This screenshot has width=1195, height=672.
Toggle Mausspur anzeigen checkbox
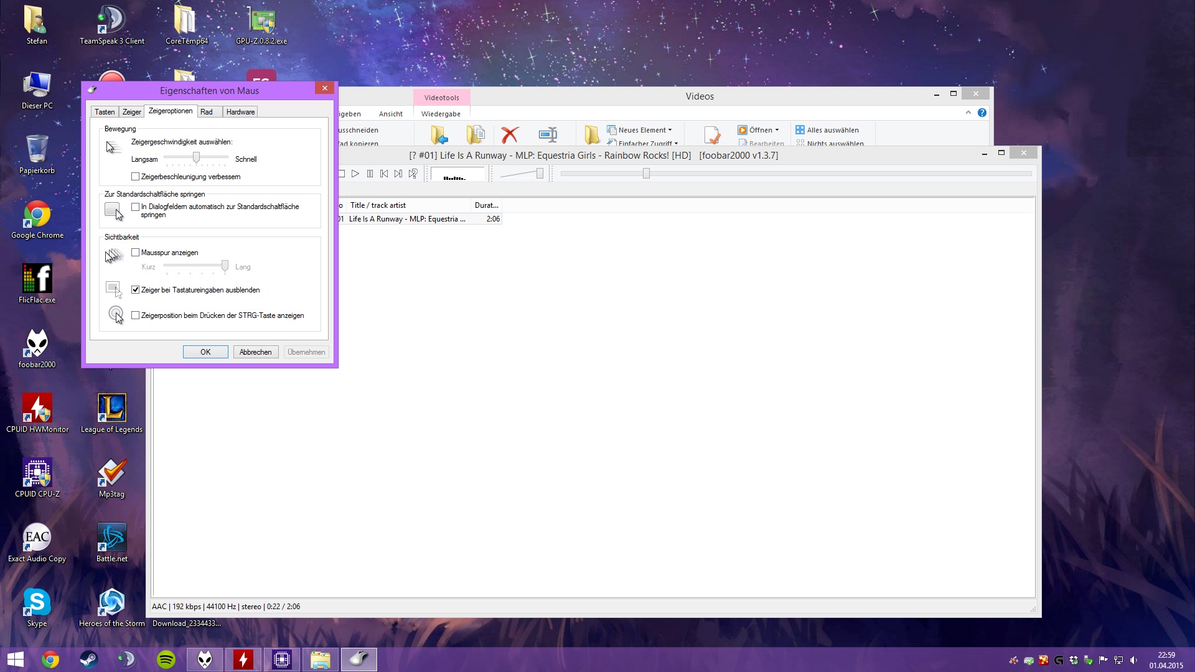click(x=136, y=253)
